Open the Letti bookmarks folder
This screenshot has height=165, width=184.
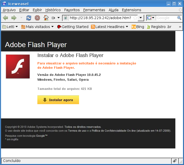pyautogui.click(x=10, y=27)
